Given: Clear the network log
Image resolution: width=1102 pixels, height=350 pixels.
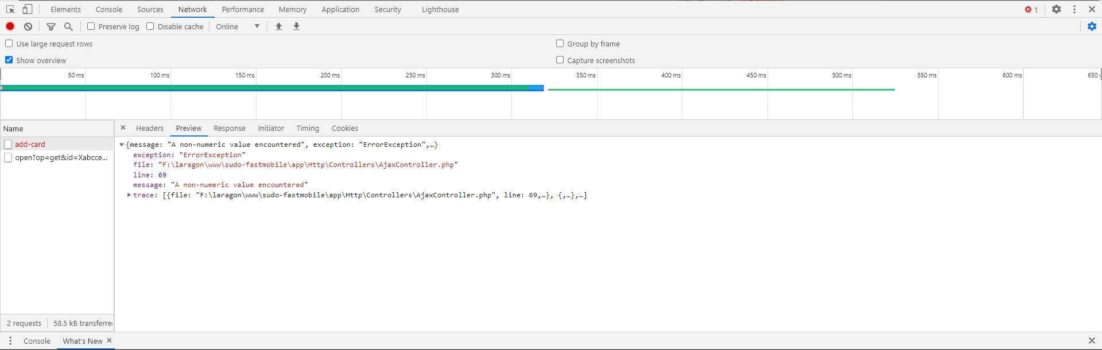Looking at the screenshot, I should [x=28, y=26].
